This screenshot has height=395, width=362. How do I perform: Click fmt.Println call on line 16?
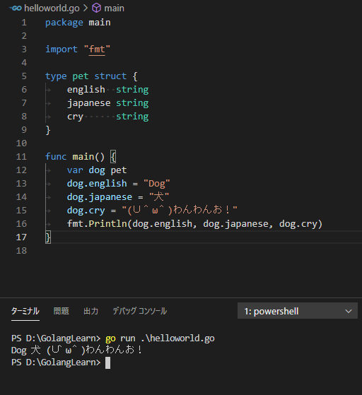click(x=97, y=224)
